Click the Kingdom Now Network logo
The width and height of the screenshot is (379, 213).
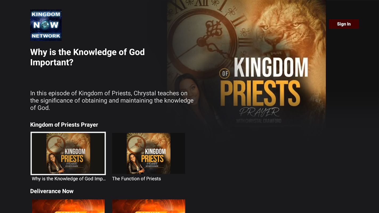[x=46, y=25]
